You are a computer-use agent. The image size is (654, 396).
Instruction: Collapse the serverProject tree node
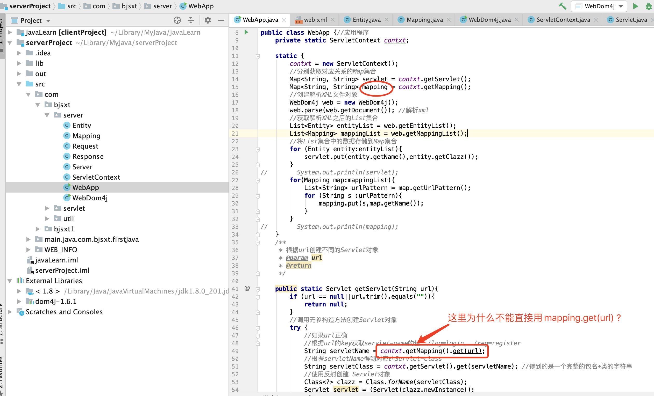(x=10, y=43)
